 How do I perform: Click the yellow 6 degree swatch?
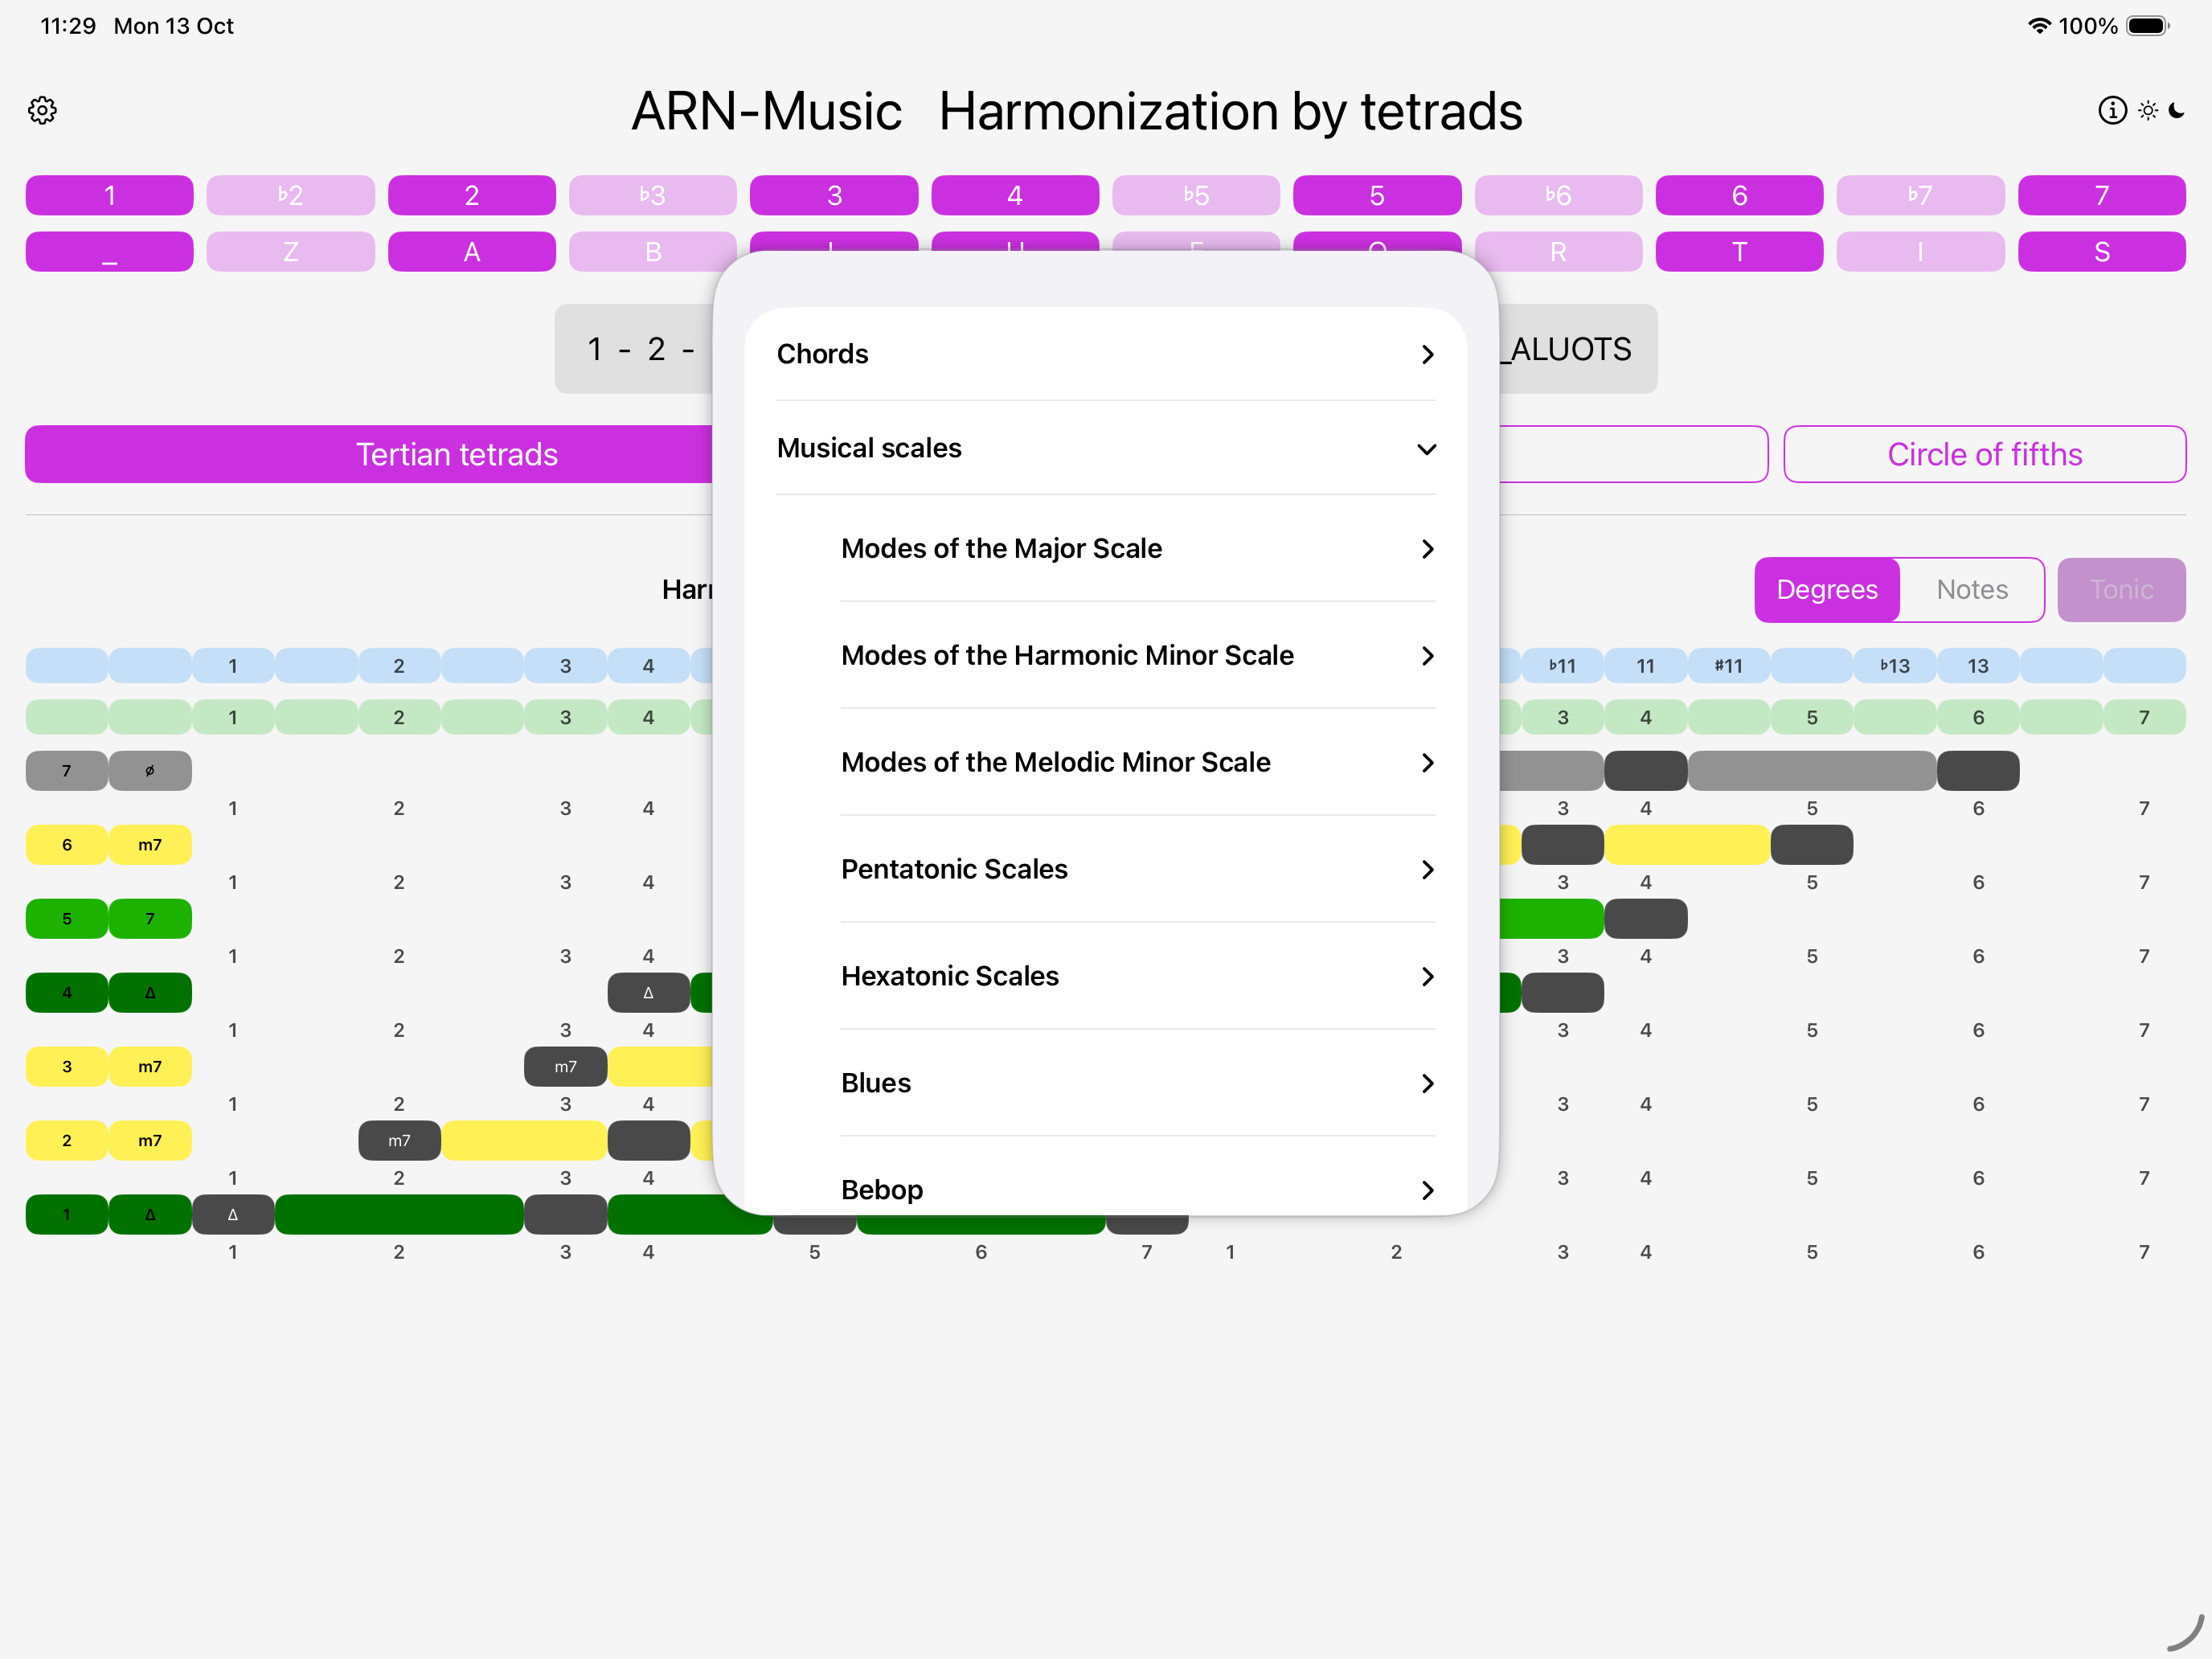[67, 845]
